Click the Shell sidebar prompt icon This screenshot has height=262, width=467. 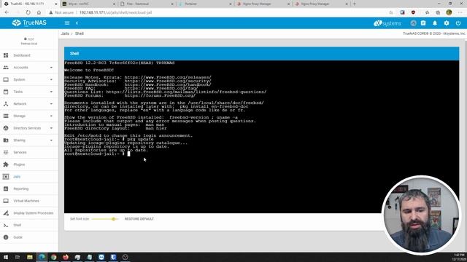point(6,225)
